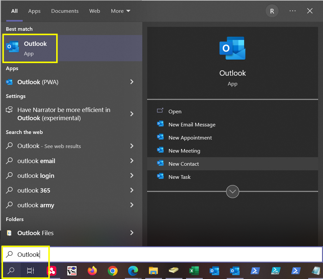Expand 'outlook army' suggestion arrow
This screenshot has width=323, height=279.
click(132, 205)
